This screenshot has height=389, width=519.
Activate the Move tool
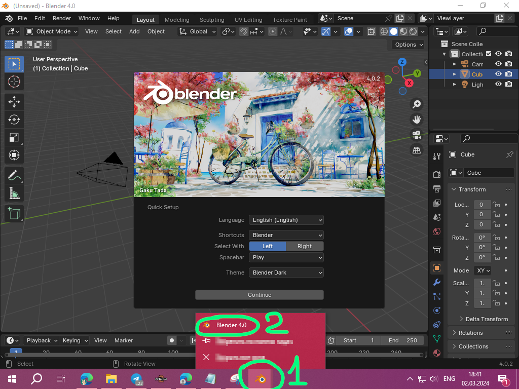[x=14, y=102]
